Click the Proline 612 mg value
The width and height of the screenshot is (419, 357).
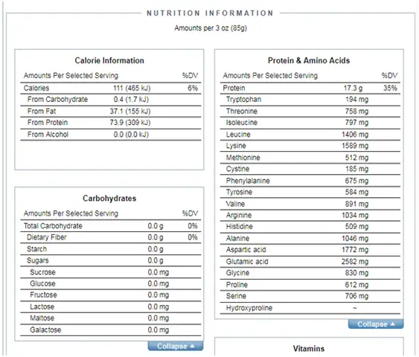356,285
